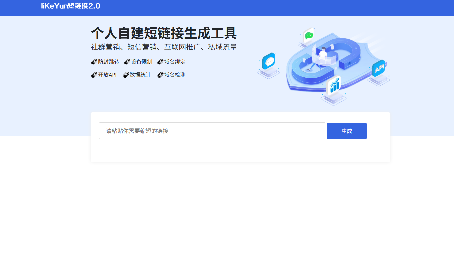Focus the 请粘贴你需要缩短的链接 input box
454x256 pixels.
212,131
